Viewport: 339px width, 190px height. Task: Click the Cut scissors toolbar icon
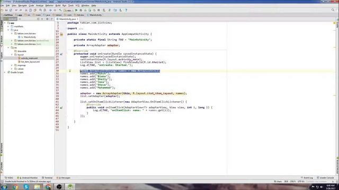[x=26, y=10]
